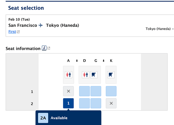Click the unavailable seat 1A
The width and height of the screenshot is (174, 125).
(68, 91)
